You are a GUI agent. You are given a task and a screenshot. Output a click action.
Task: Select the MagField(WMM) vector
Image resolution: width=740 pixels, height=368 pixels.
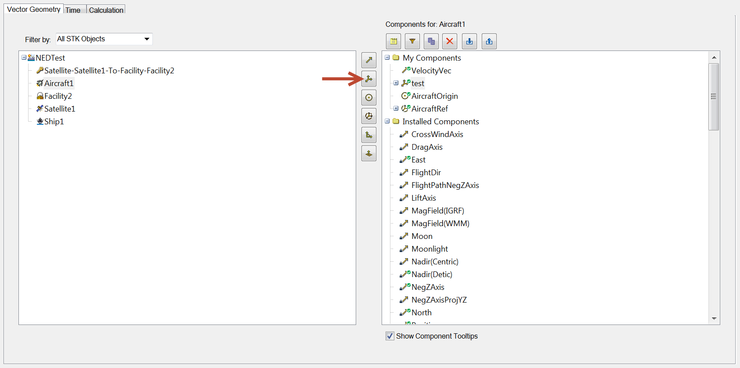coord(440,223)
